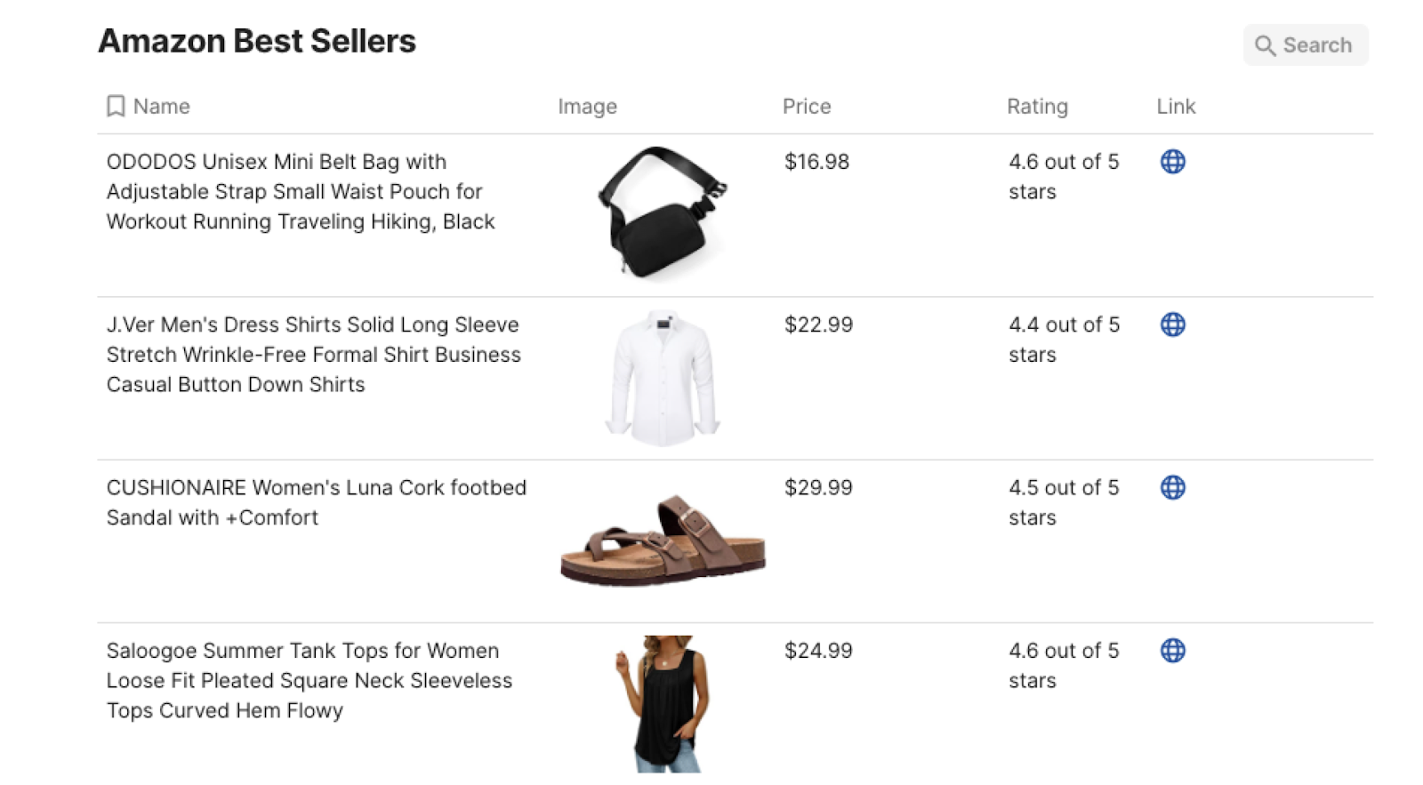Click the J.Ver Men's Dress Shirts name
Screen dimensions: 1423x785
[313, 355]
